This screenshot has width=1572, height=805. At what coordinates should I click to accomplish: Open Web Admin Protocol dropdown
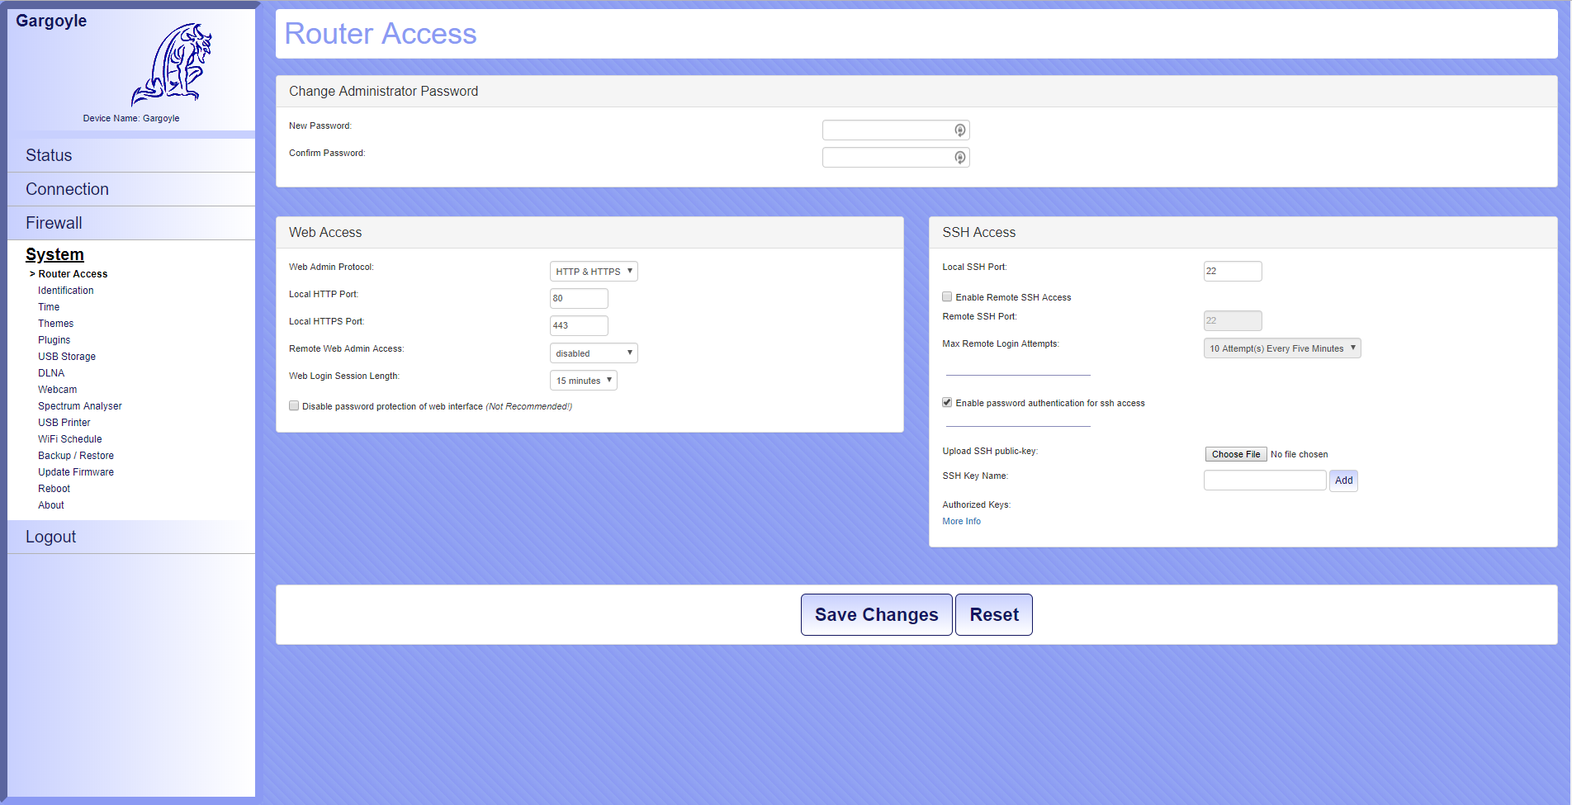[594, 272]
